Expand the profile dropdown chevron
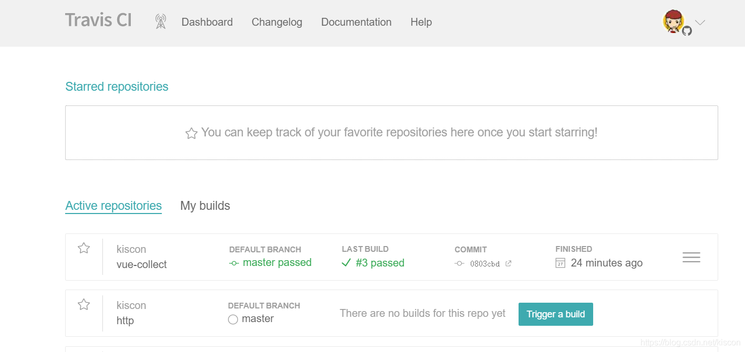745x352 pixels. click(700, 23)
